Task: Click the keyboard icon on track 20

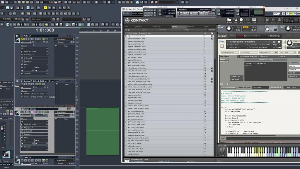Action: pos(17,86)
